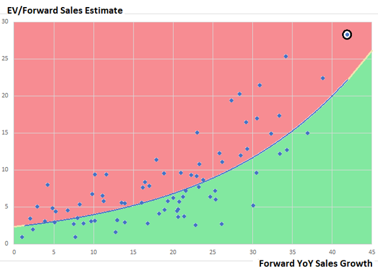Select the data point just above multiple 25
Screen dimensions: 378x271
[286, 57]
